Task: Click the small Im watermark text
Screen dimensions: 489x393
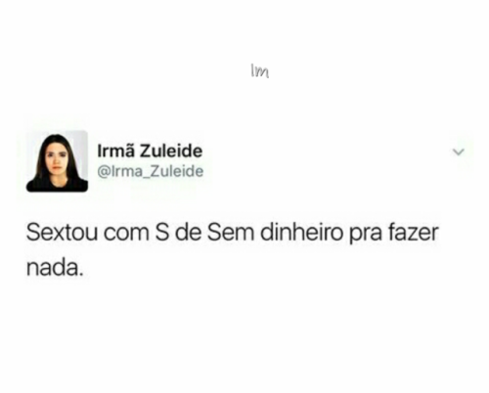Action: click(260, 71)
